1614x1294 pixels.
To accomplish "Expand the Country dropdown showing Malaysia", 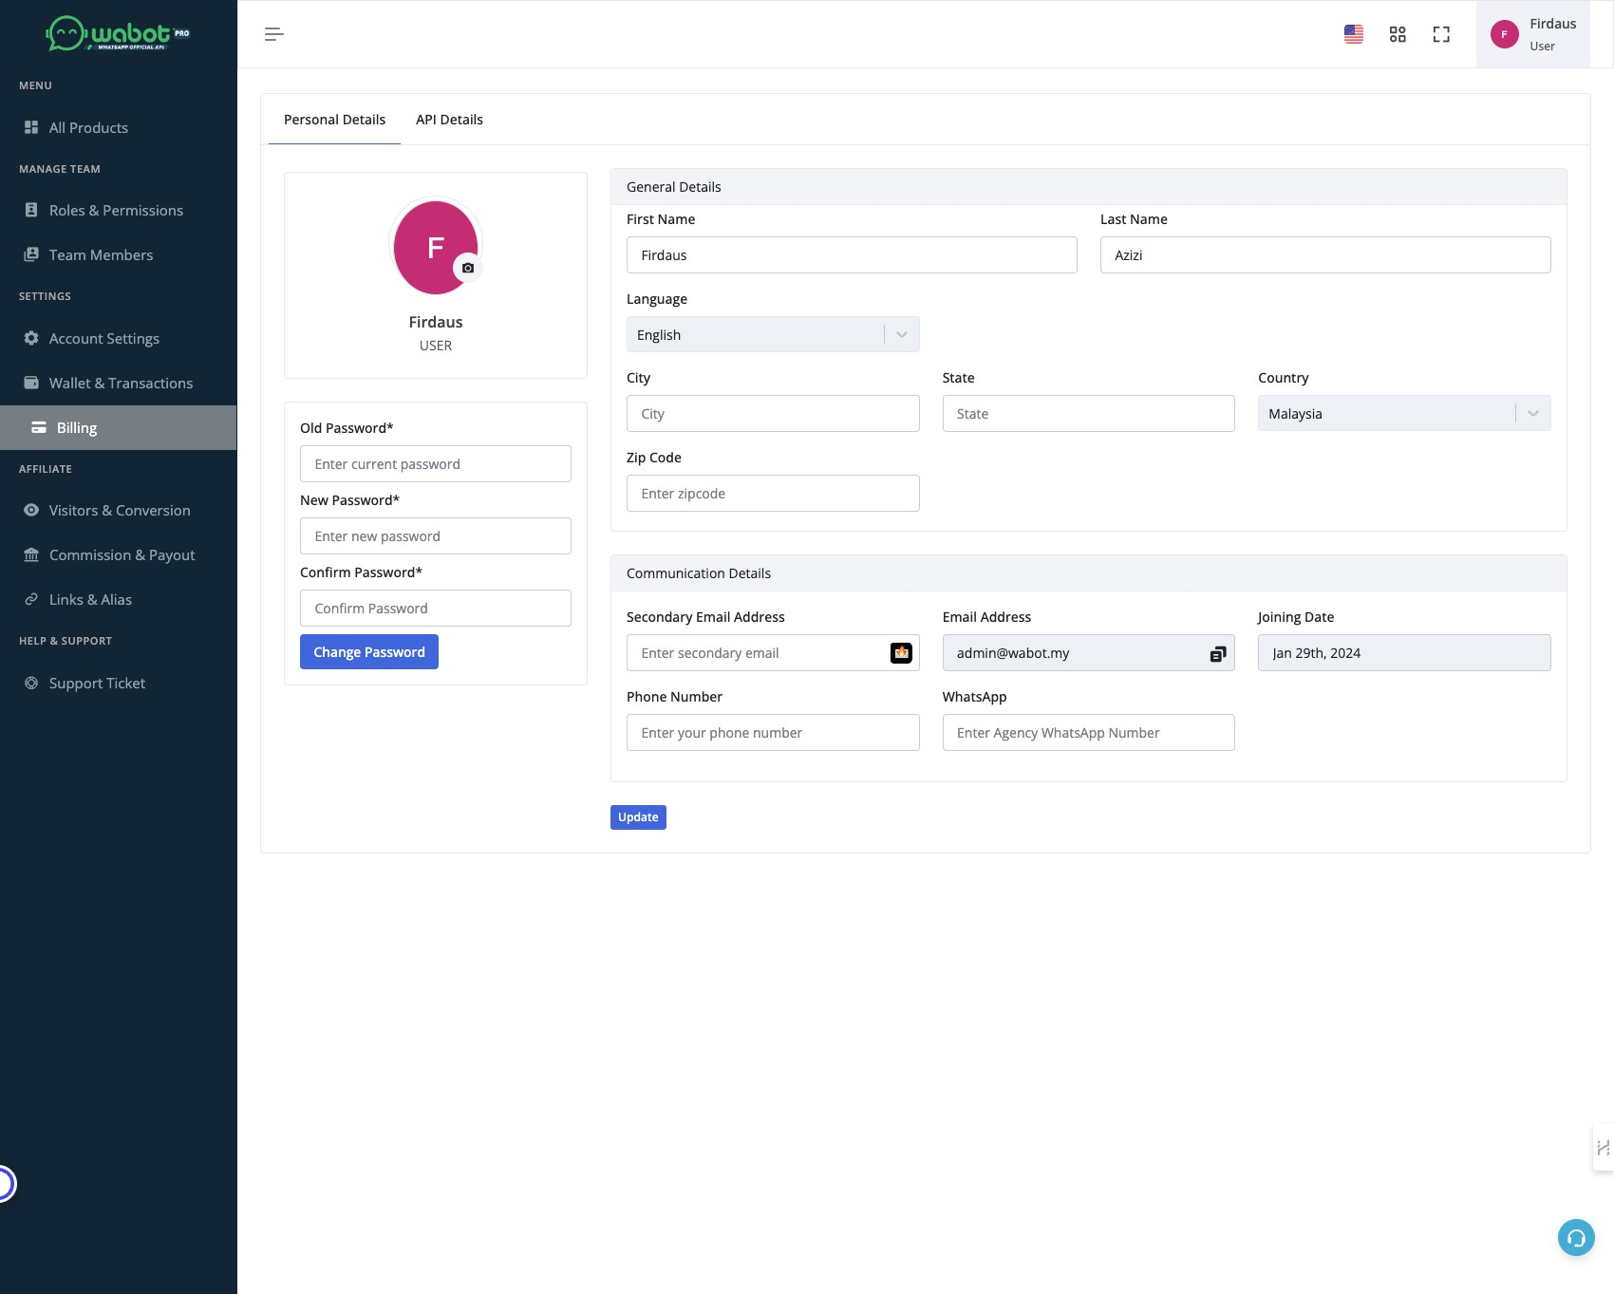I will (x=1404, y=413).
